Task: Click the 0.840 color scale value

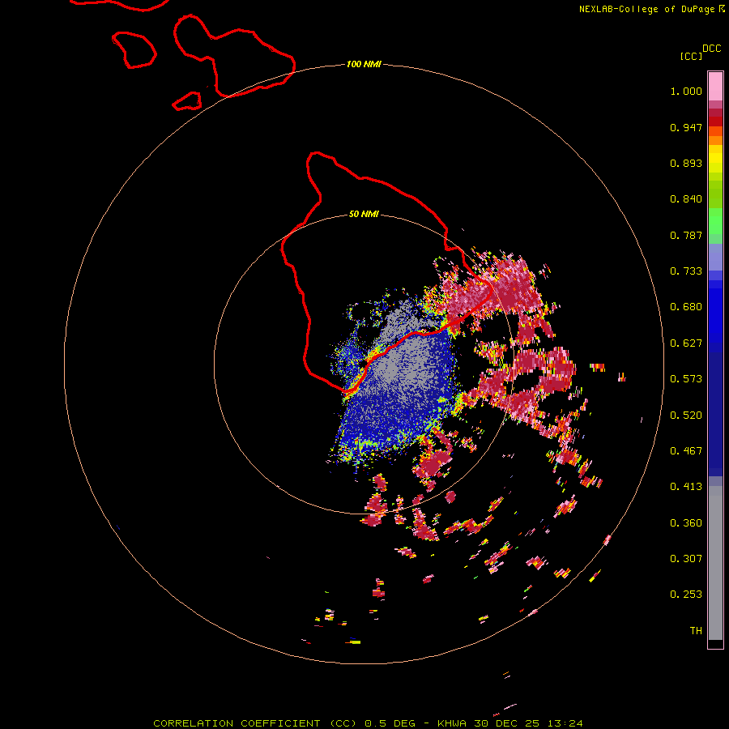Action: point(686,199)
